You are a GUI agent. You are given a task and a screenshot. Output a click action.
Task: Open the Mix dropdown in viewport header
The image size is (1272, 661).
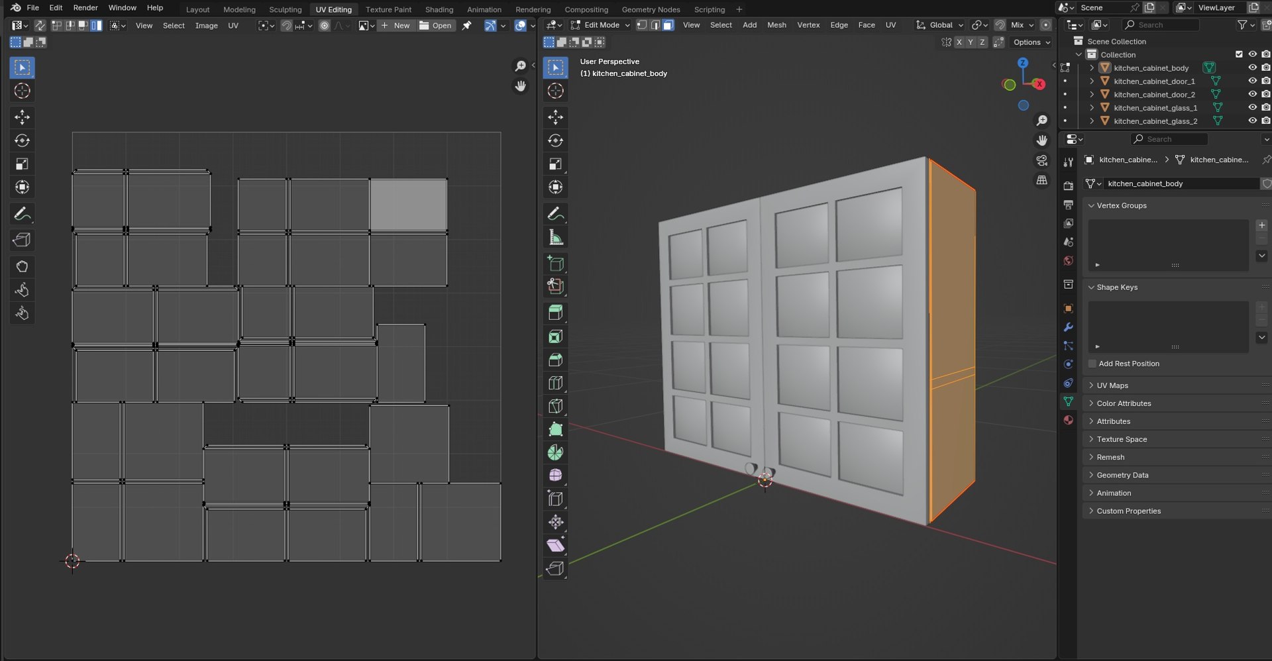coord(1021,25)
